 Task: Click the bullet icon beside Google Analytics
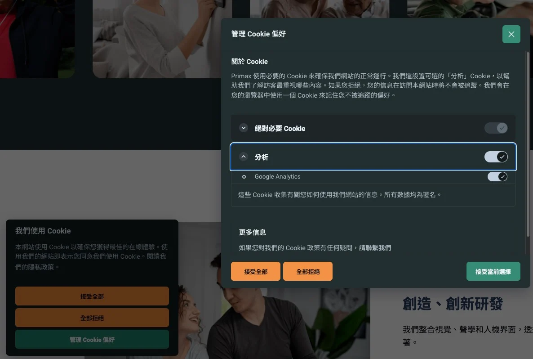tap(244, 177)
